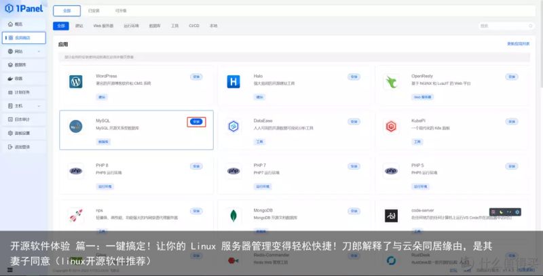Click the MongoDB leaf icon
Viewport: 543px width, 276px height.
[x=233, y=216]
